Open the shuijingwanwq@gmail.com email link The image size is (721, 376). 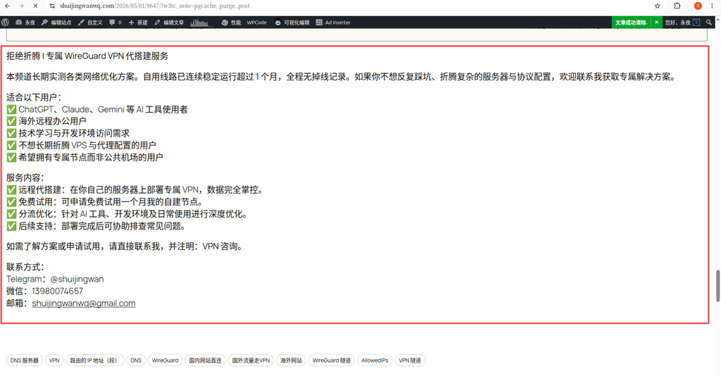(x=84, y=303)
